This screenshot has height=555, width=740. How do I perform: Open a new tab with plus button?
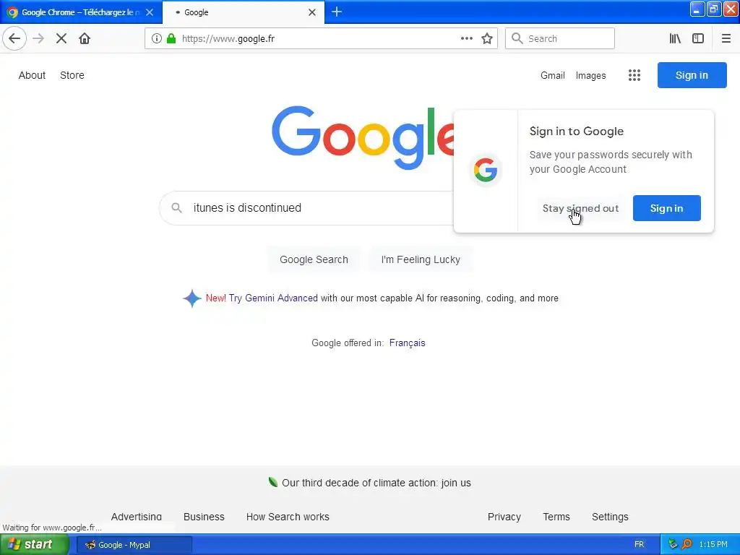click(x=337, y=12)
